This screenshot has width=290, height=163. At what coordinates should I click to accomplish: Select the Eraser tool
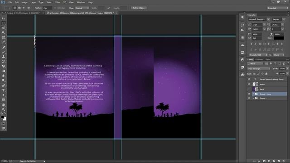pyautogui.click(x=3, y=66)
